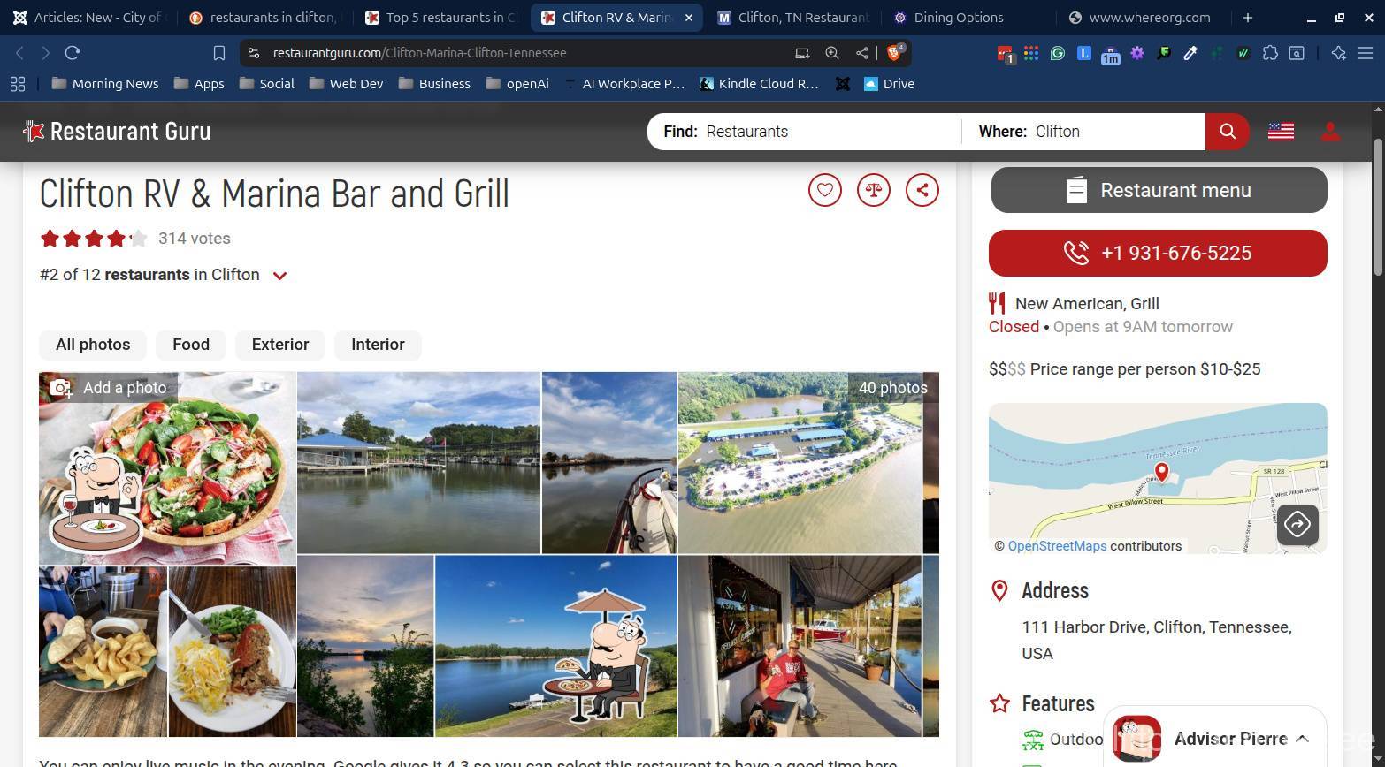Click the Brave Shields lion icon
Image resolution: width=1385 pixels, height=767 pixels.
click(894, 53)
